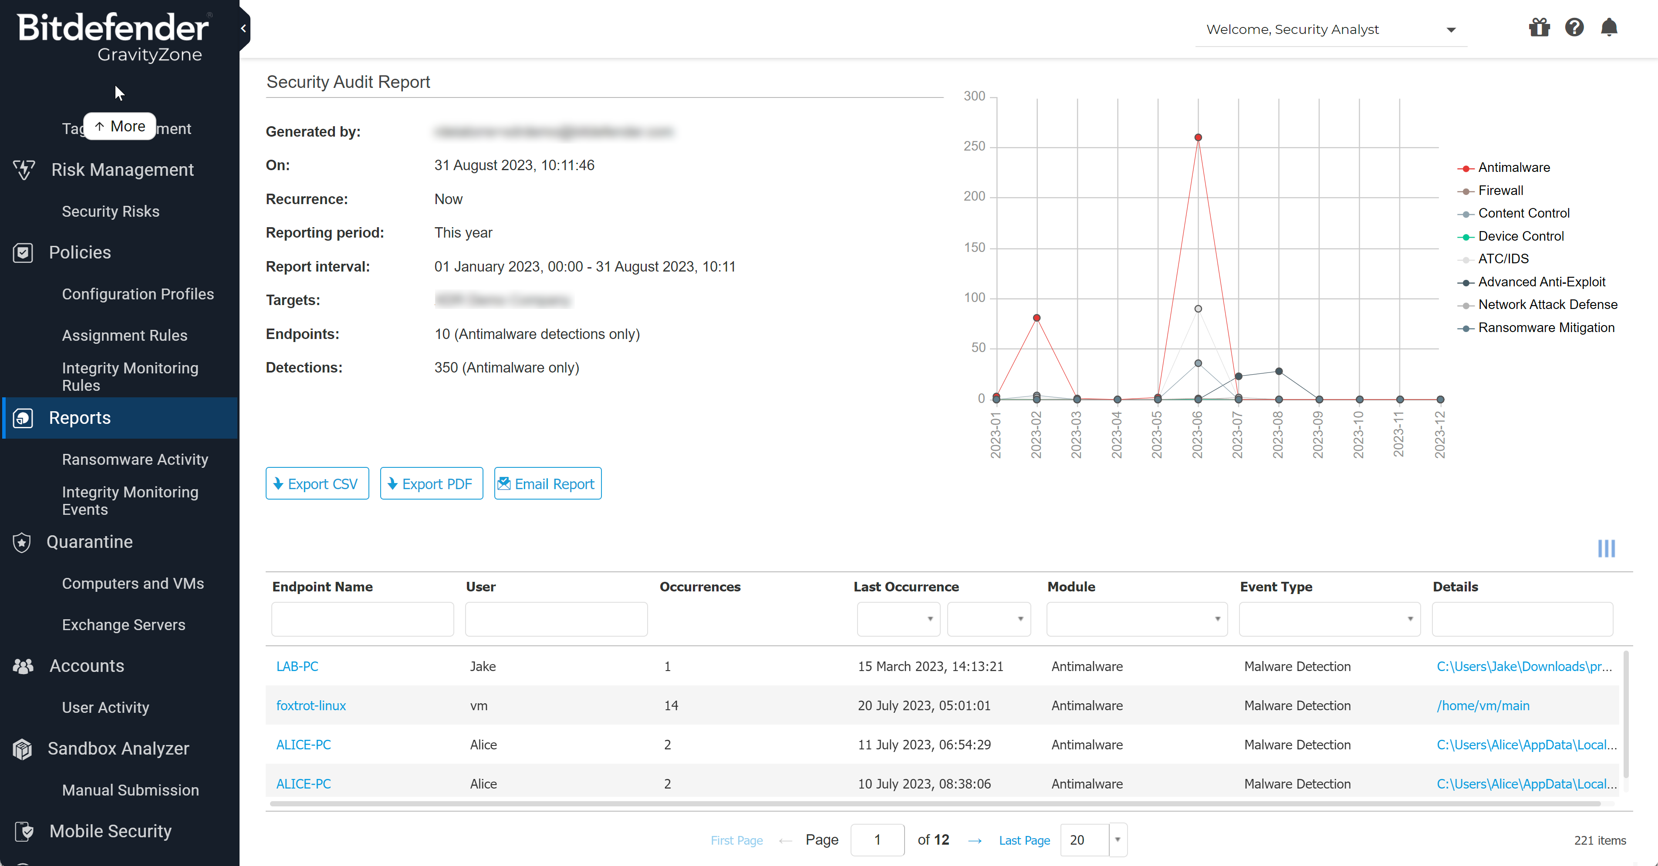The height and width of the screenshot is (866, 1658).
Task: Toggle the Ransomware Mitigation legend entry
Action: (1536, 328)
